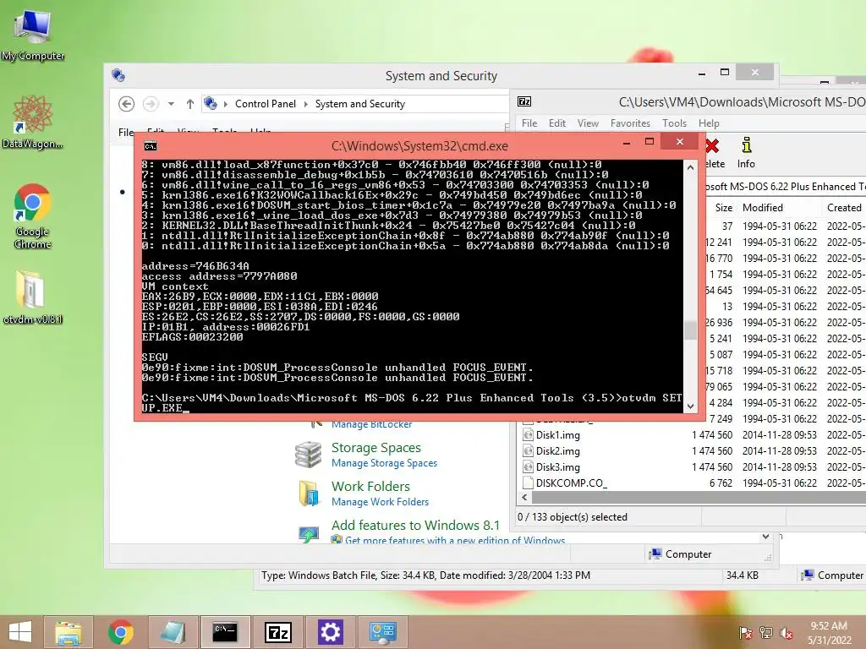Open the Tools menu in 7-Zip
This screenshot has width=866, height=649.
click(x=674, y=123)
